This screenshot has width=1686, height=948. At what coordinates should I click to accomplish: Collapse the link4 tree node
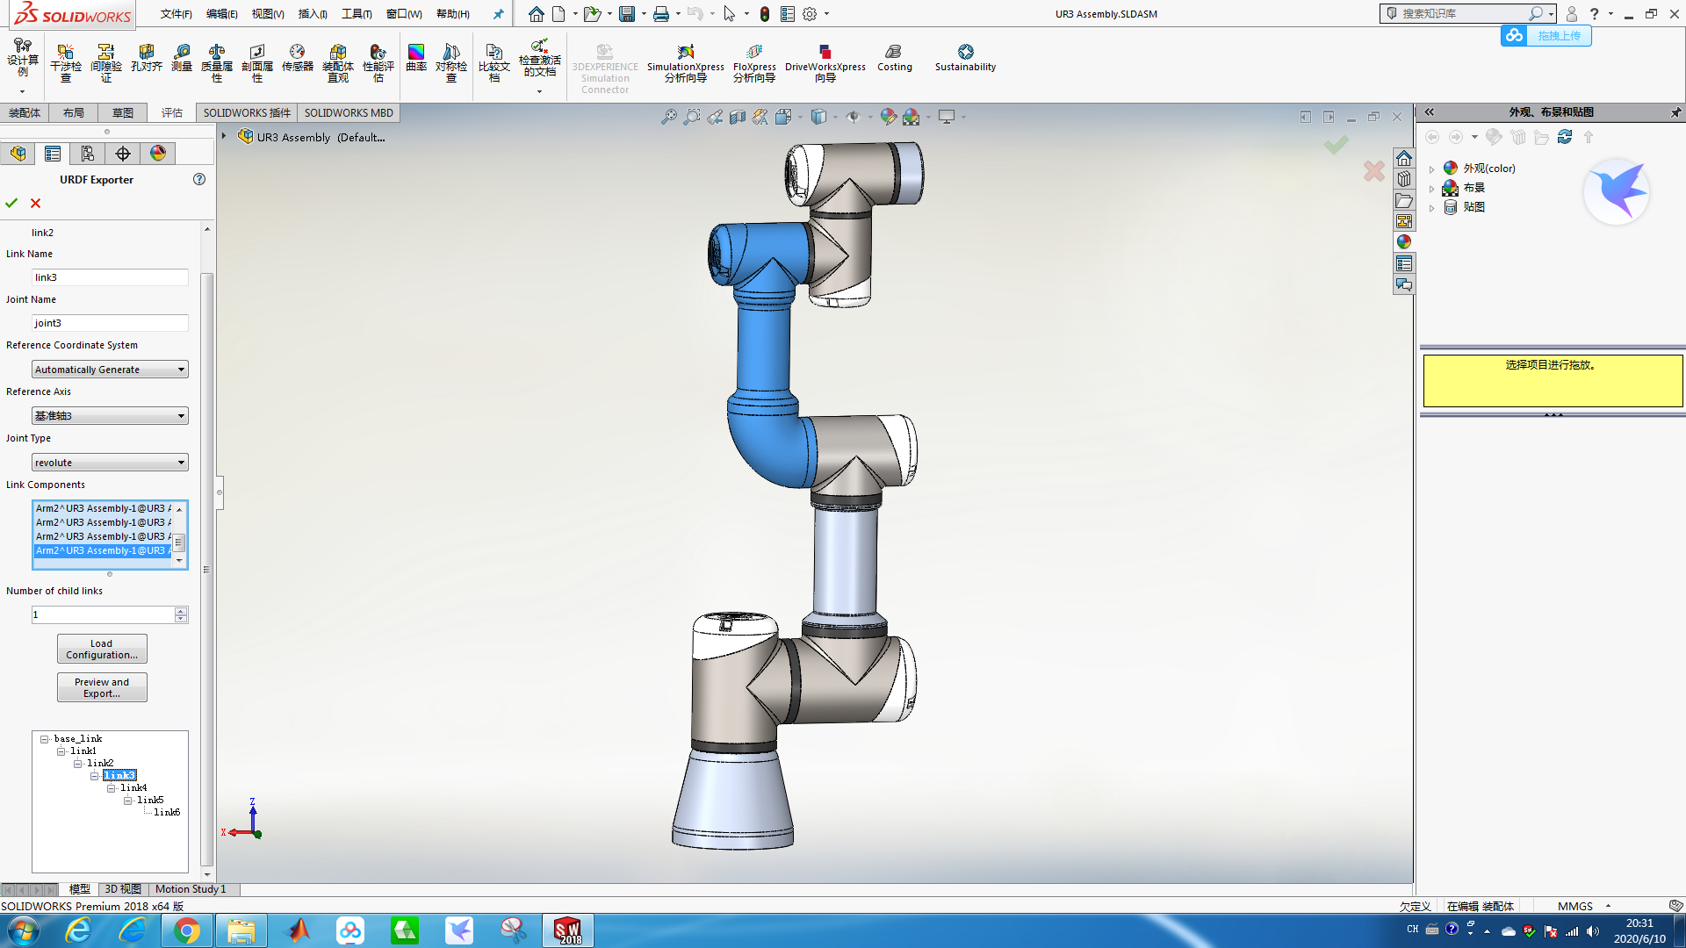pos(112,788)
